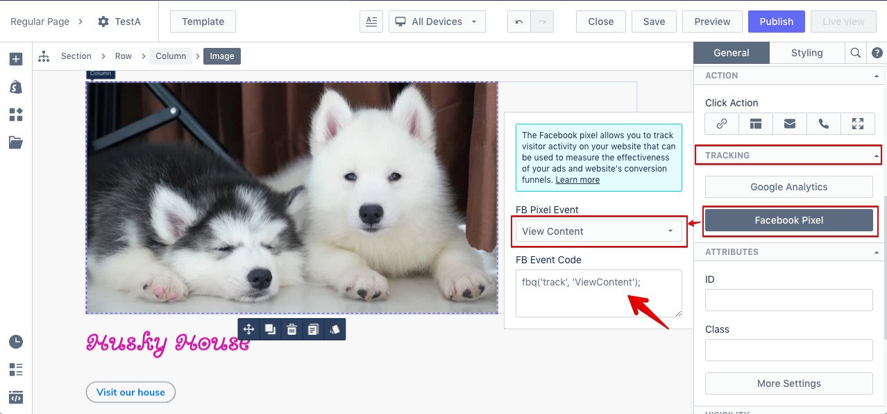887x414 pixels.
Task: Copy the image element using clipboard icon
Action: [x=313, y=329]
